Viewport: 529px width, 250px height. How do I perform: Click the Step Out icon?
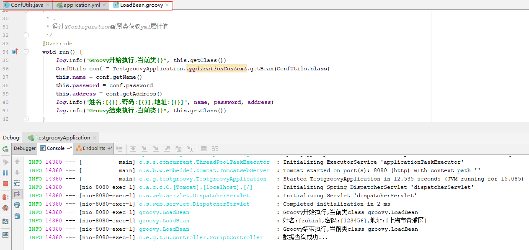(167, 149)
